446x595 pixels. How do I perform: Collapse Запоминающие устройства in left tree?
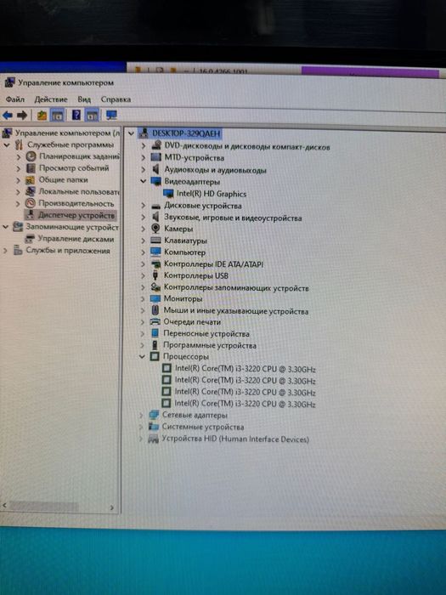tap(6, 227)
